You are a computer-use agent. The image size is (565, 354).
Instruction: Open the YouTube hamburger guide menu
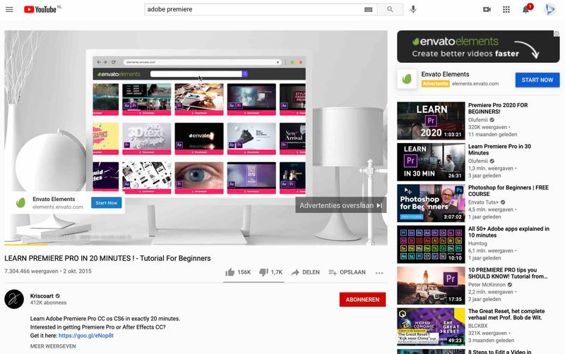9,9
